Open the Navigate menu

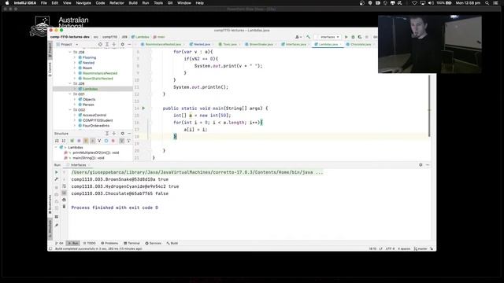(83, 3)
